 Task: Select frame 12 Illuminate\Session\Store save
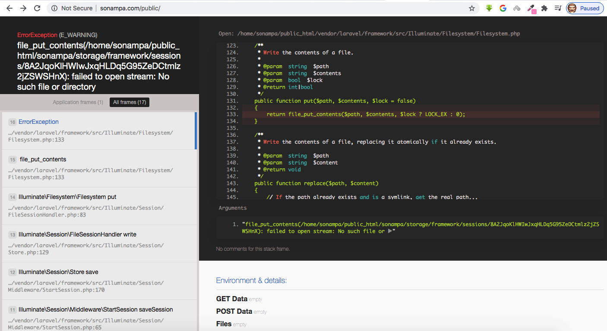[98, 281]
